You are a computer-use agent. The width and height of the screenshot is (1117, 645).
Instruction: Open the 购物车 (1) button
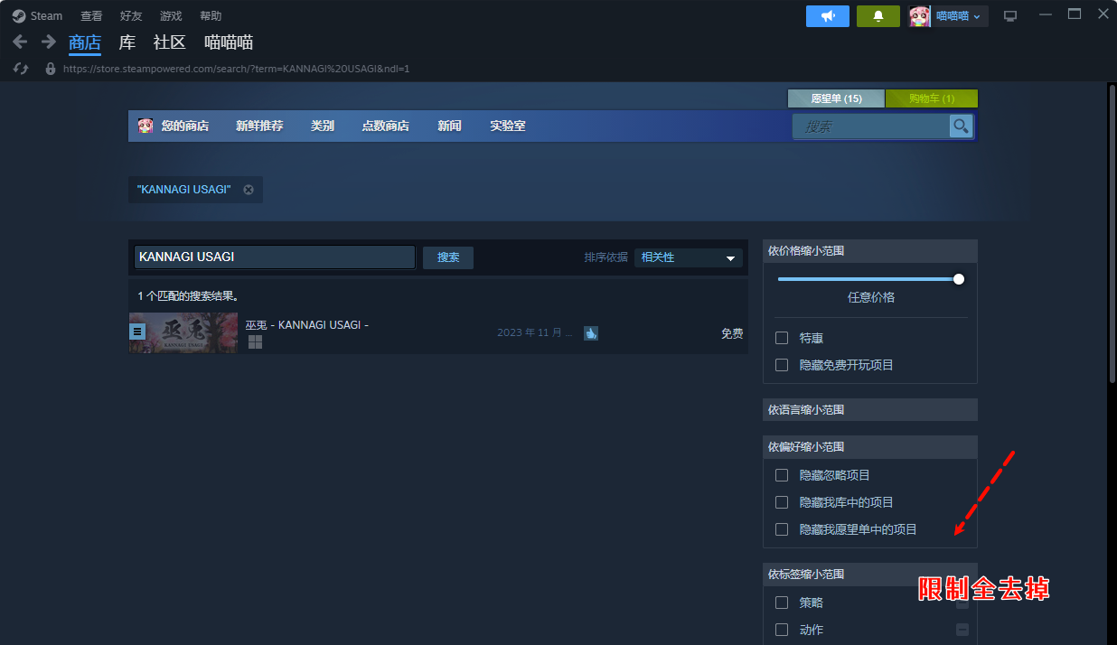[x=932, y=98]
